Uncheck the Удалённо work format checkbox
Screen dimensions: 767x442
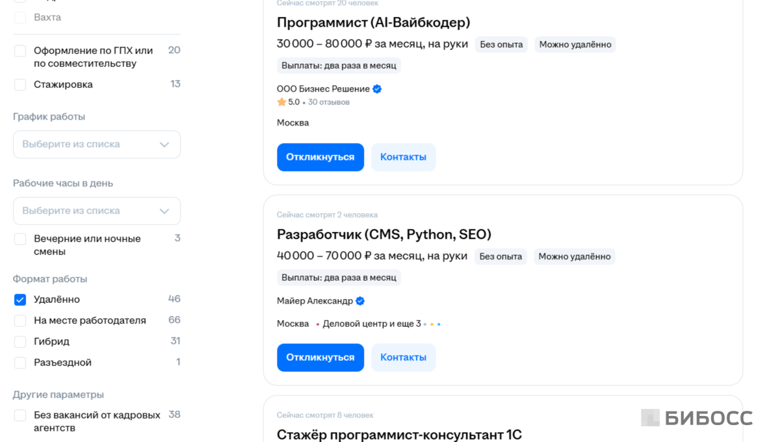(x=20, y=300)
